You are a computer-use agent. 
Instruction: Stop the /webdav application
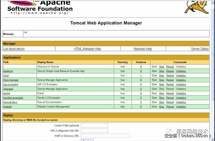pyautogui.click(x=162, y=107)
